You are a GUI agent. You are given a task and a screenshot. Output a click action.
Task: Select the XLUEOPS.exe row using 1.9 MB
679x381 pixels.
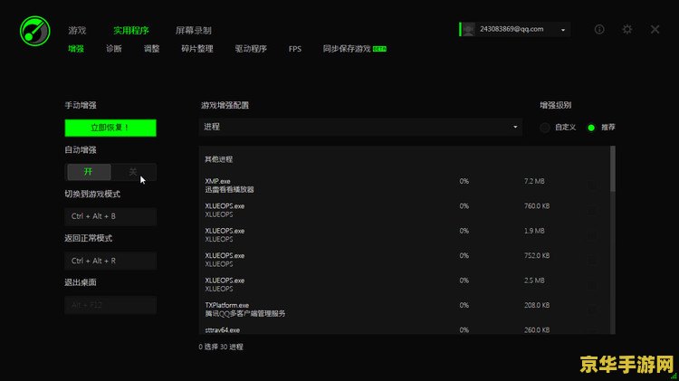pyautogui.click(x=405, y=234)
